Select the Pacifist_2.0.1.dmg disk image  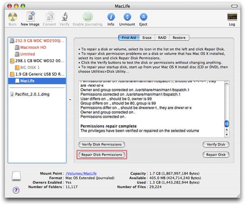click(37, 94)
